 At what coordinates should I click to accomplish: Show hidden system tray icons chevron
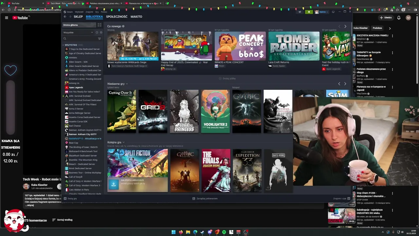click(382, 232)
